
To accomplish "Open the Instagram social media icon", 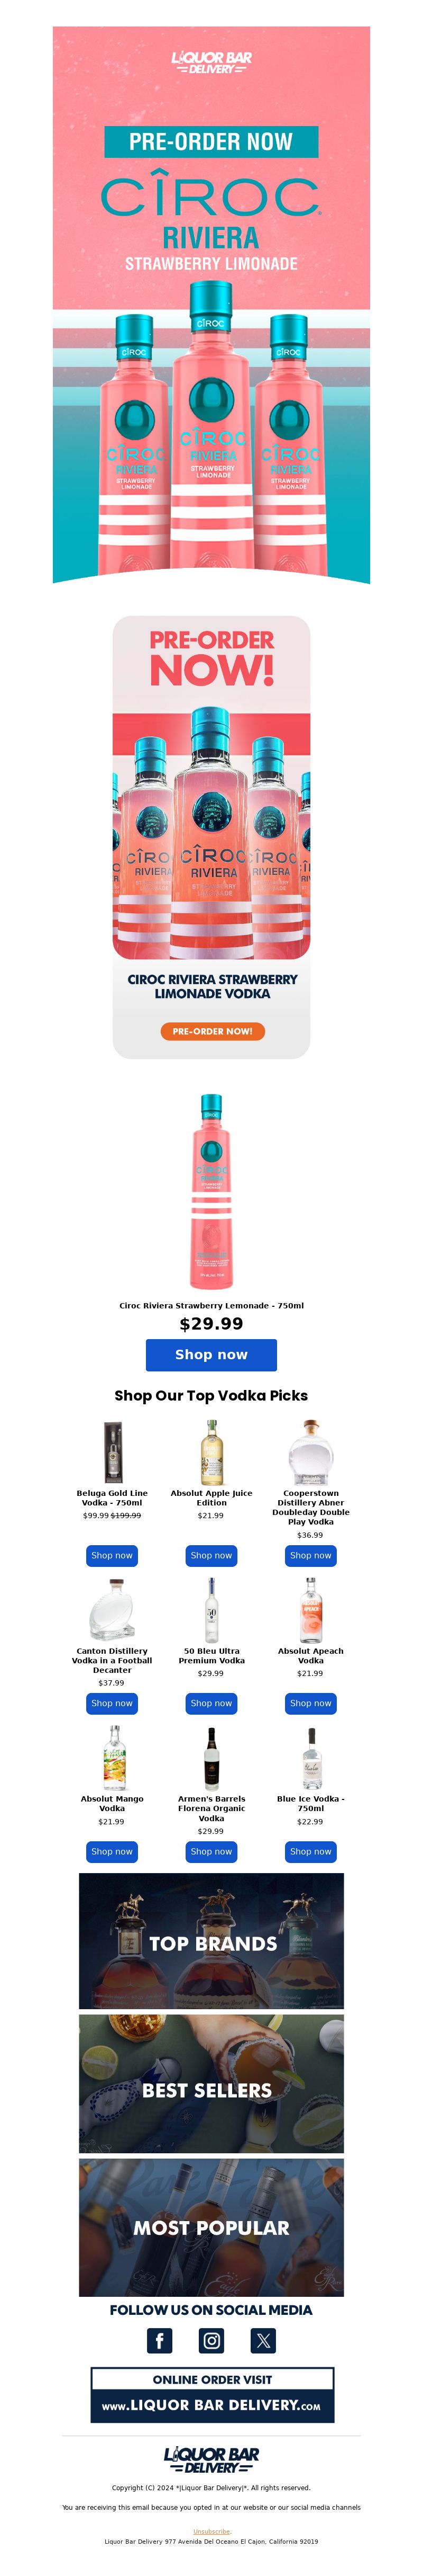I will pyautogui.click(x=212, y=2340).
